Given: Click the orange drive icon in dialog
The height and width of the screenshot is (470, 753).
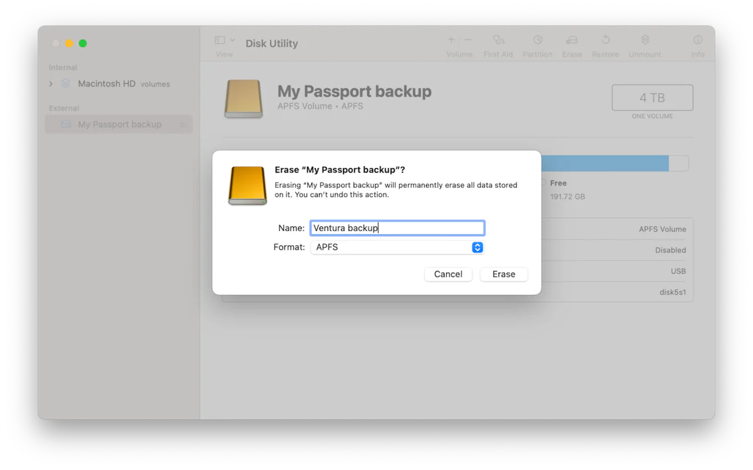Looking at the screenshot, I should (x=247, y=185).
